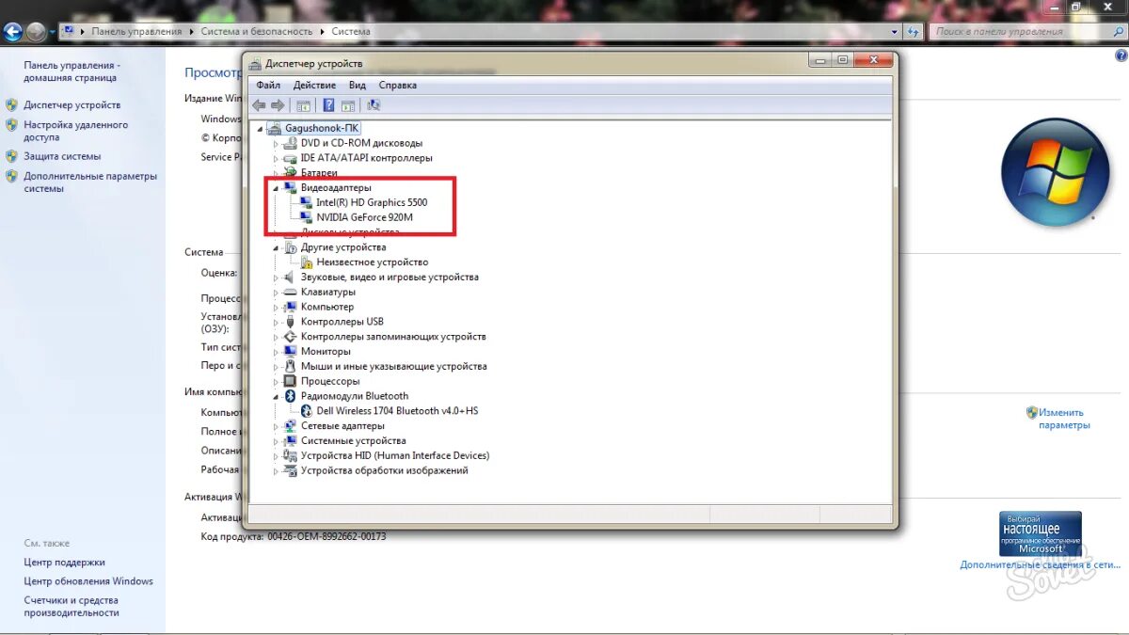
Task: Click the Батареи battery icon
Action: click(x=290, y=173)
